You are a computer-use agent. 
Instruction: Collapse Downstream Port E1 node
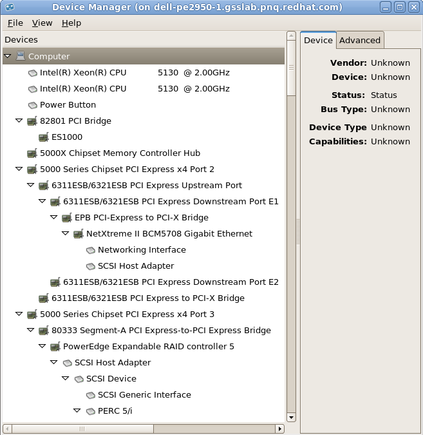pos(42,201)
